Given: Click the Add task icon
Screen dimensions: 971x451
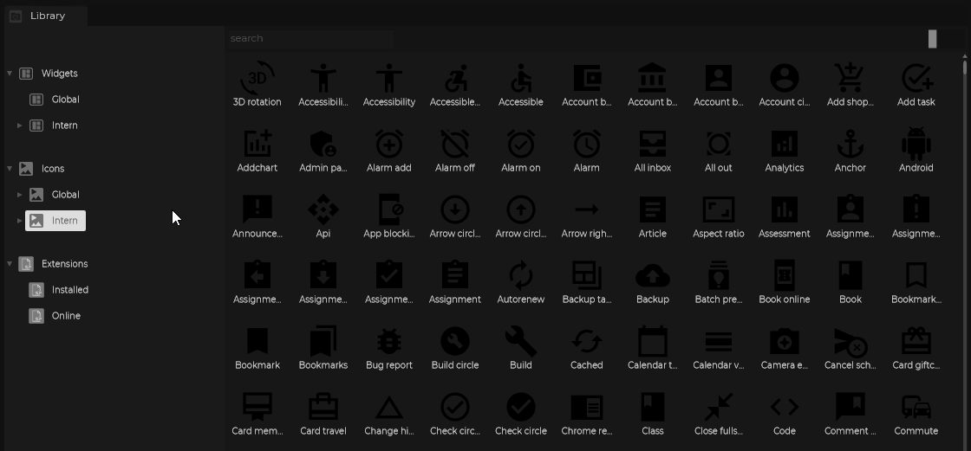Looking at the screenshot, I should [916, 80].
